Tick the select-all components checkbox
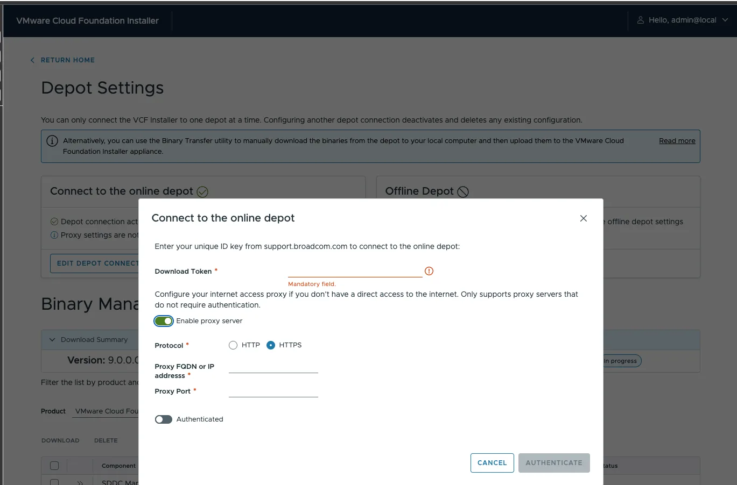The width and height of the screenshot is (737, 485). coord(54,466)
